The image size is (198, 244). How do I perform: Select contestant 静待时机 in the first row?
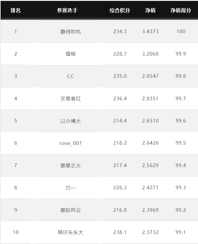pos(71,32)
